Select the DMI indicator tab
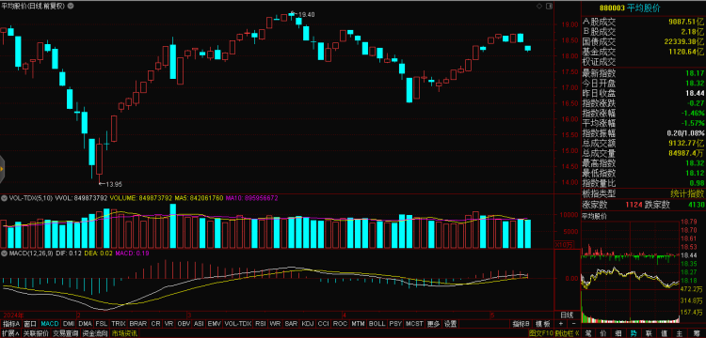 (x=69, y=323)
